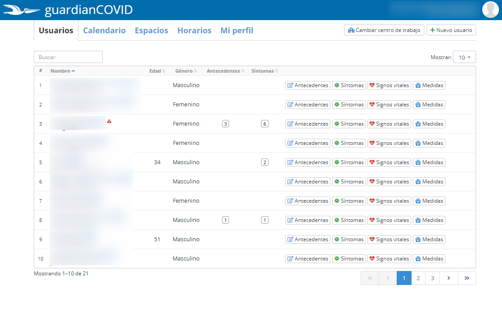Viewport: 502px width, 313px height.
Task: Open Síntomas for row 2
Action: (349, 105)
